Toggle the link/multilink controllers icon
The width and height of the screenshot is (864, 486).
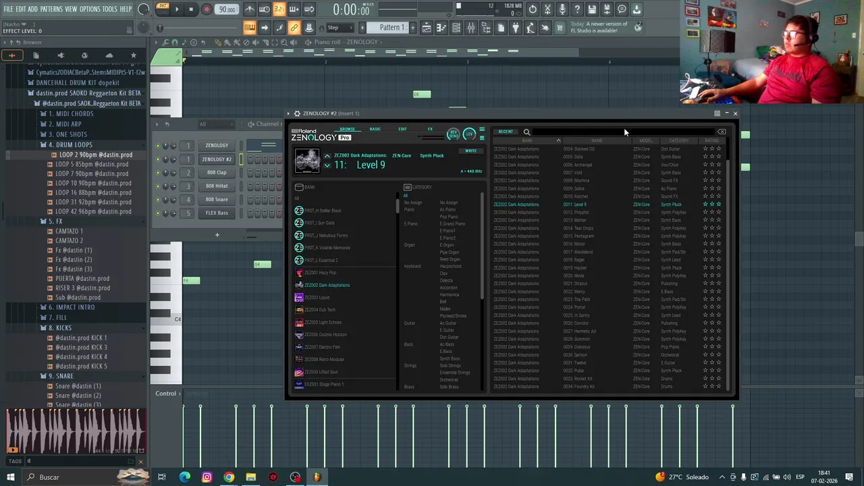pos(294,28)
